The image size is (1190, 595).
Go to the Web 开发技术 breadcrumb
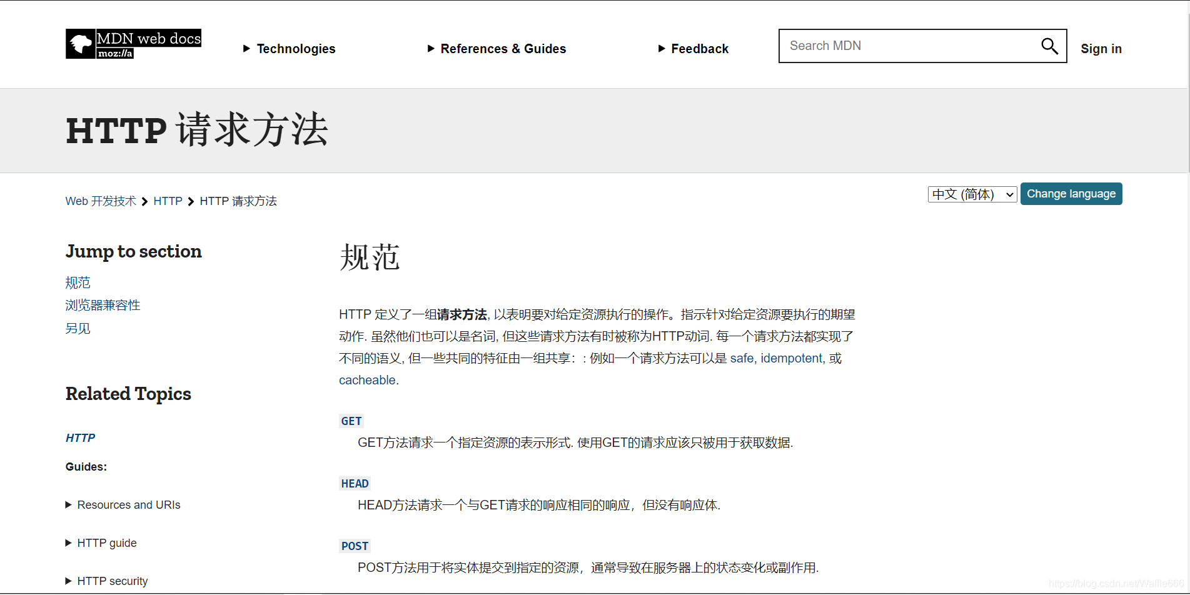click(x=101, y=201)
